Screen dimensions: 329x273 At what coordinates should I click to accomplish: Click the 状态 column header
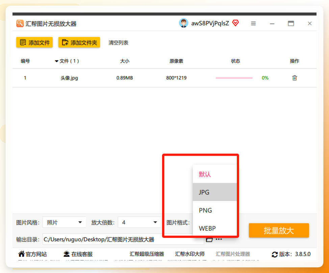235,61
